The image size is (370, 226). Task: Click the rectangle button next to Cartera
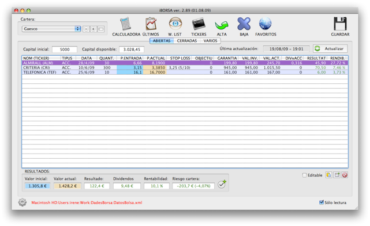click(x=101, y=29)
